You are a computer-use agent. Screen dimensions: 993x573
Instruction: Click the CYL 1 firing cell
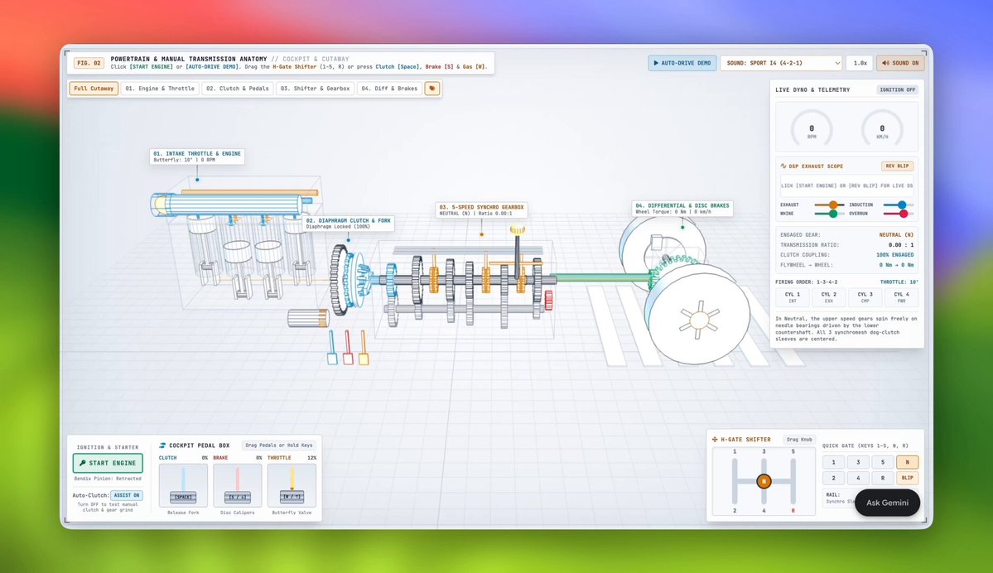[x=793, y=297]
